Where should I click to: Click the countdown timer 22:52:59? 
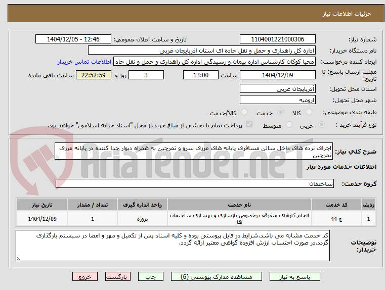(x=94, y=75)
